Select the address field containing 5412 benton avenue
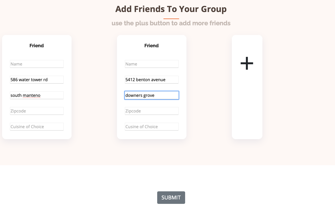This screenshot has width=335, height=207. coord(151,79)
